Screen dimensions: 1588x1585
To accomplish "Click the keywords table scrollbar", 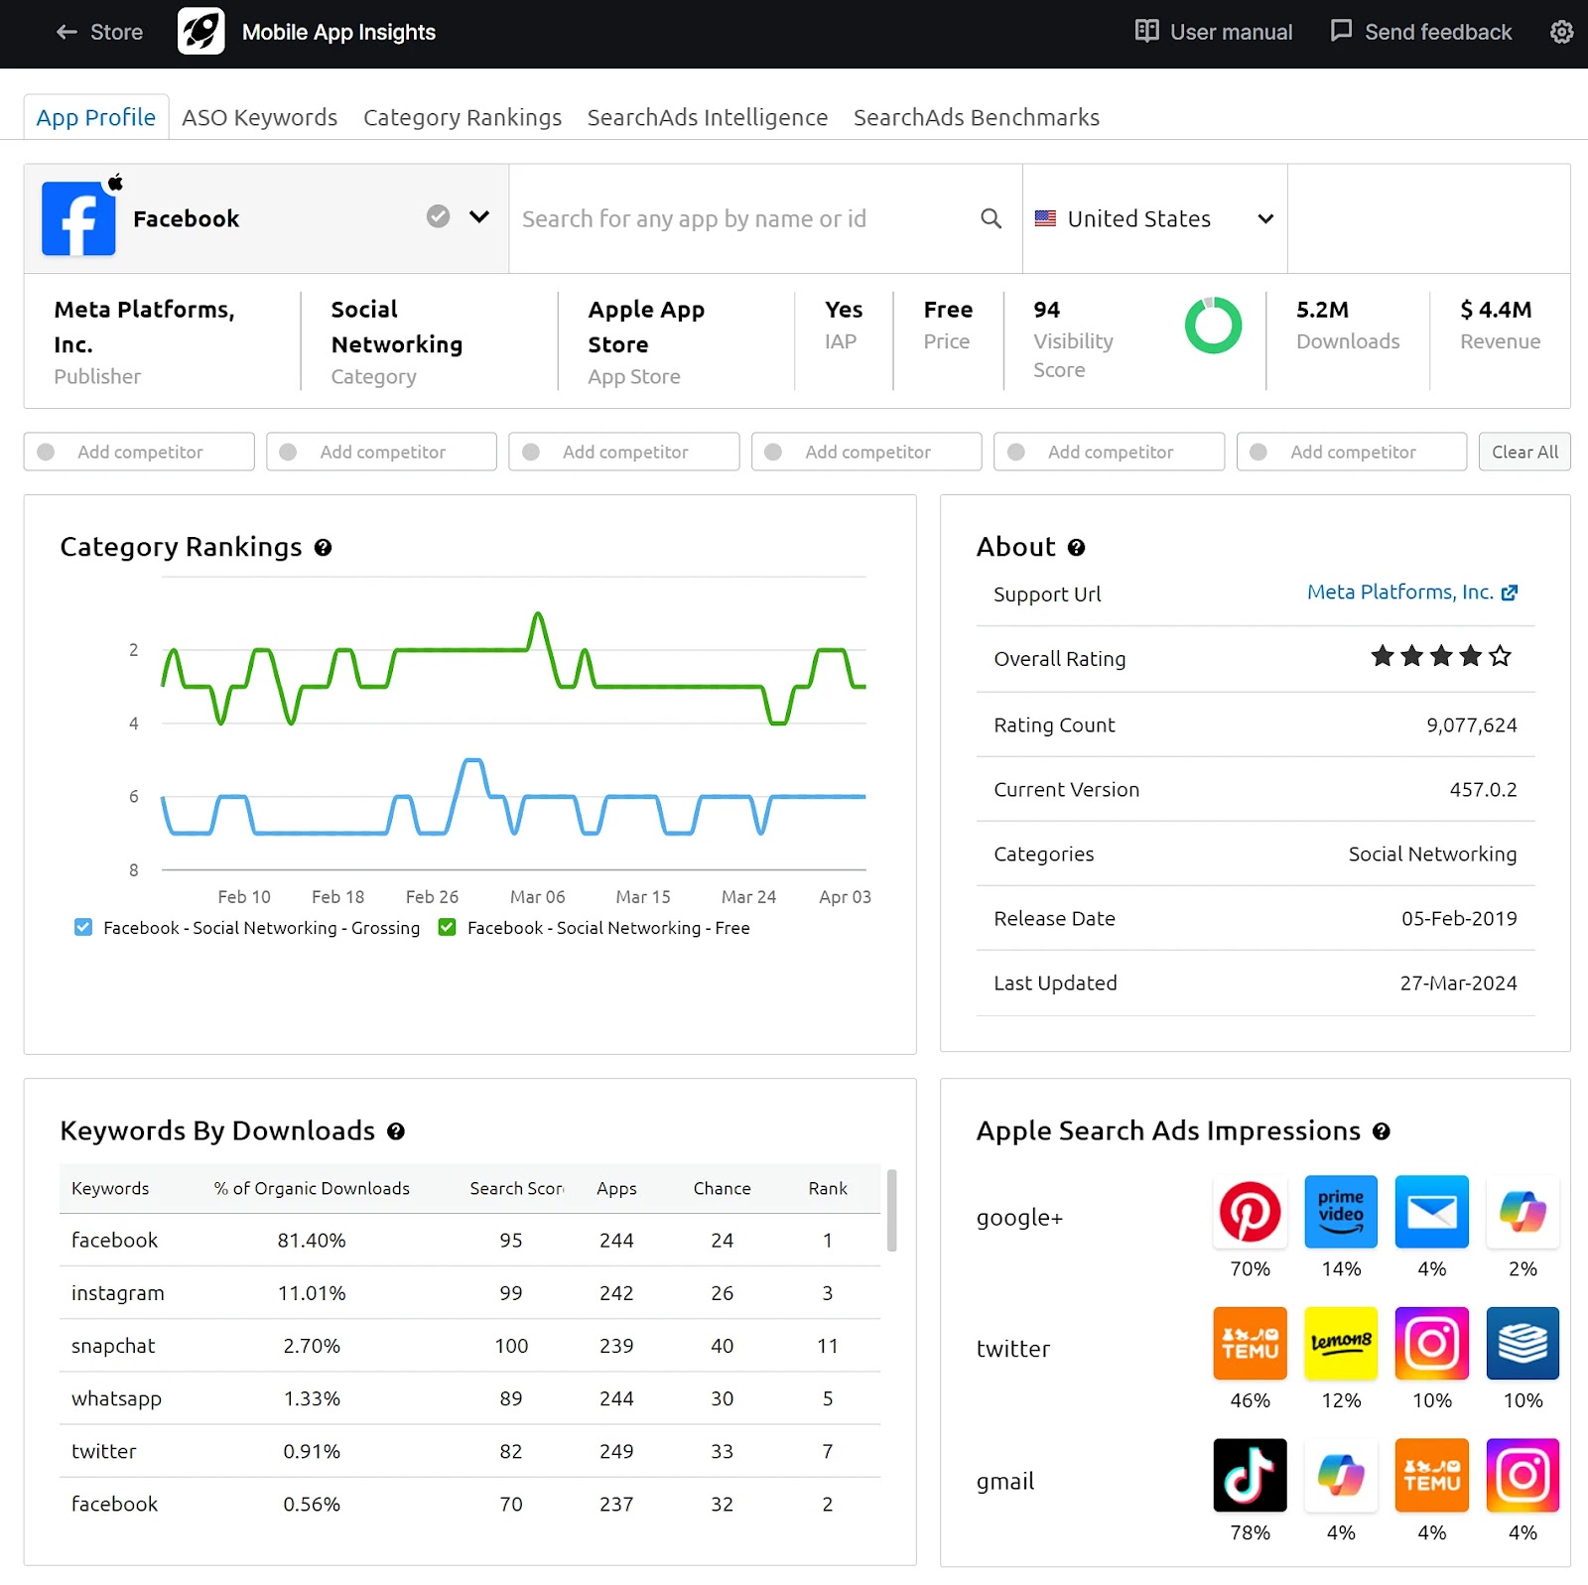I will [891, 1210].
